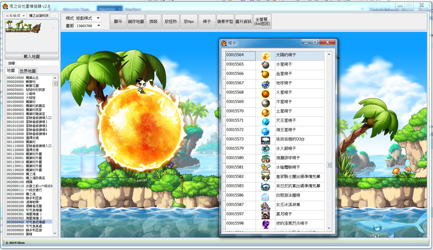Image resolution: width=433 pixels, height=250 pixels.
Task: Select map 001000001 楓葉村武器店
Action: tap(29, 106)
